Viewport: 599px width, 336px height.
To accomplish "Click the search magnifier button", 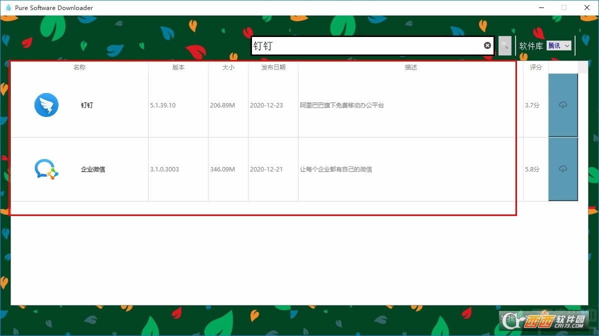I will point(504,46).
